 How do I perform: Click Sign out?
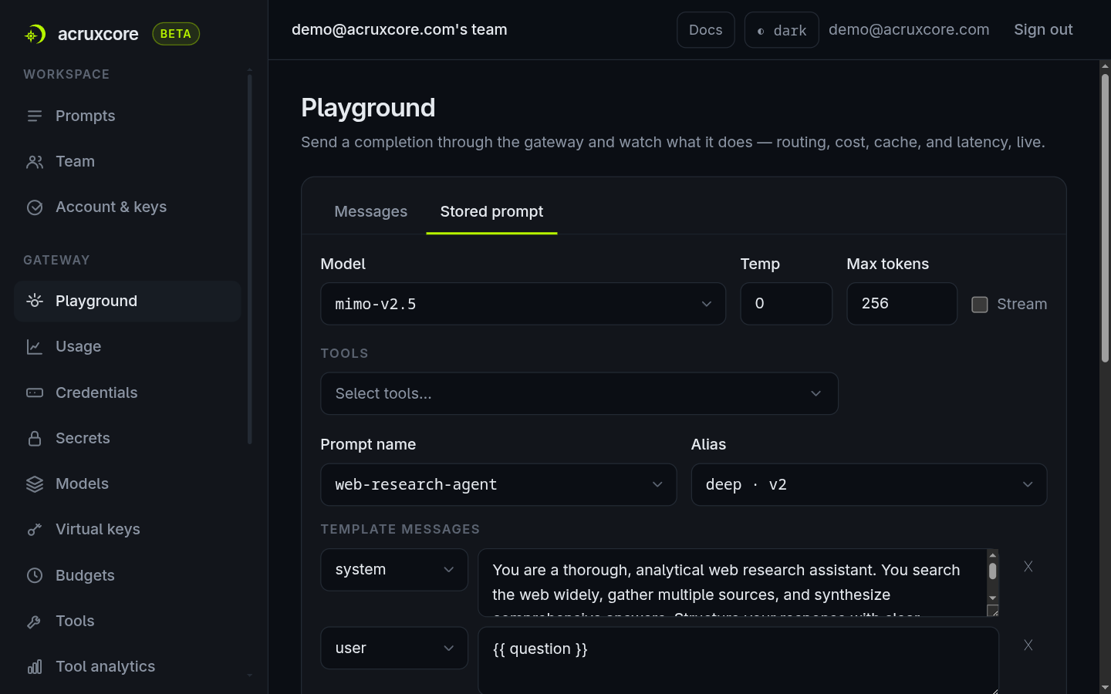point(1043,29)
